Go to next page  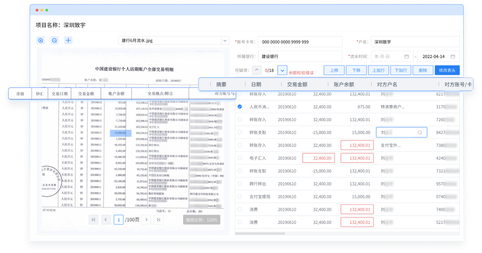point(146,219)
